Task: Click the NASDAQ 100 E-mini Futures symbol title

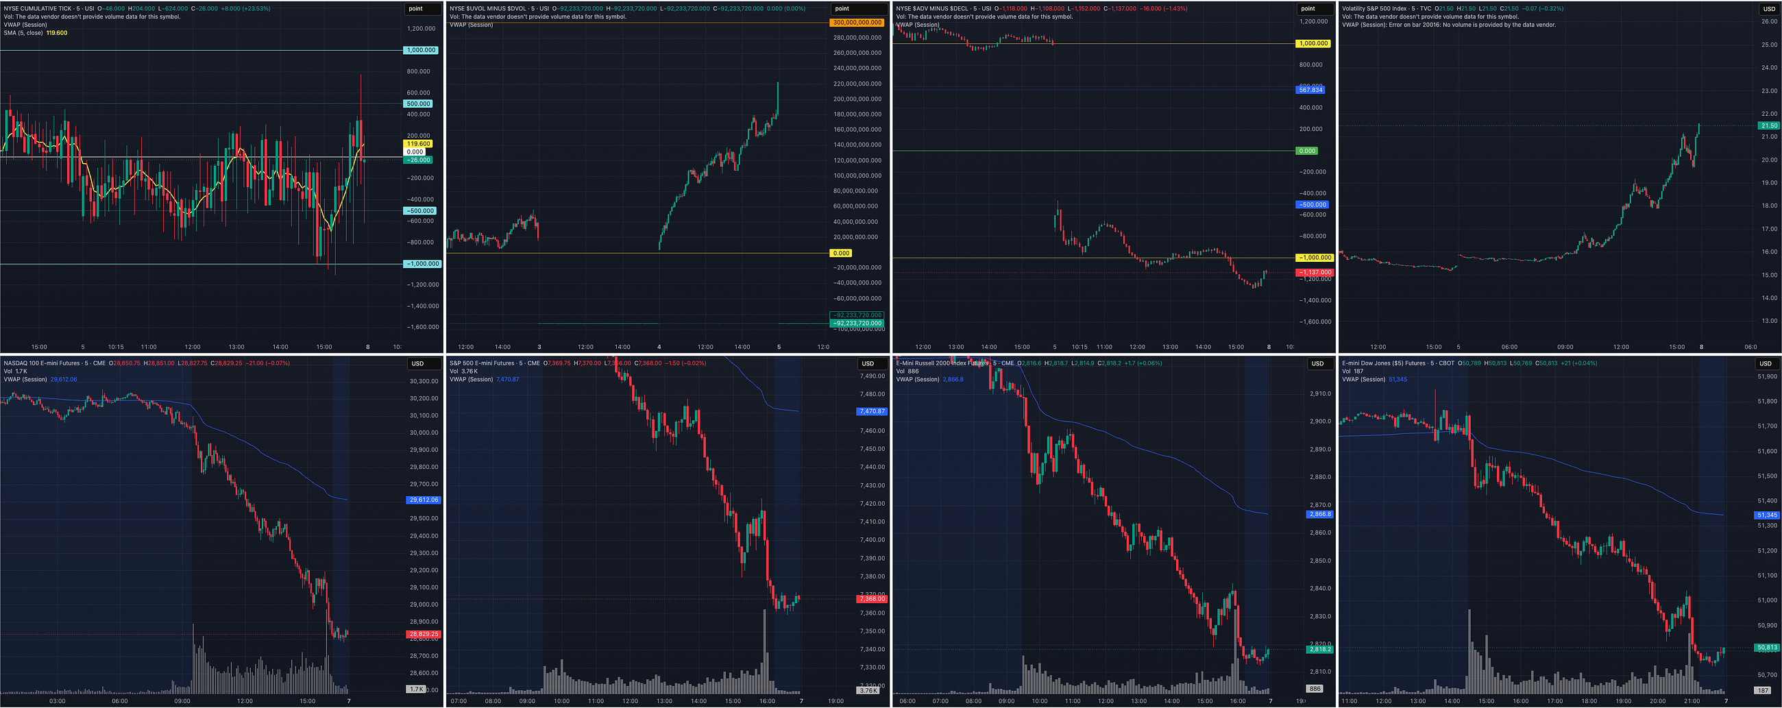Action: pyautogui.click(x=42, y=363)
